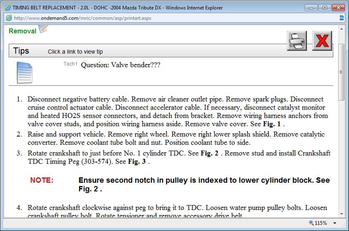The width and height of the screenshot is (349, 231).
Task: Click the scroll down arrow
Action: 342,214
